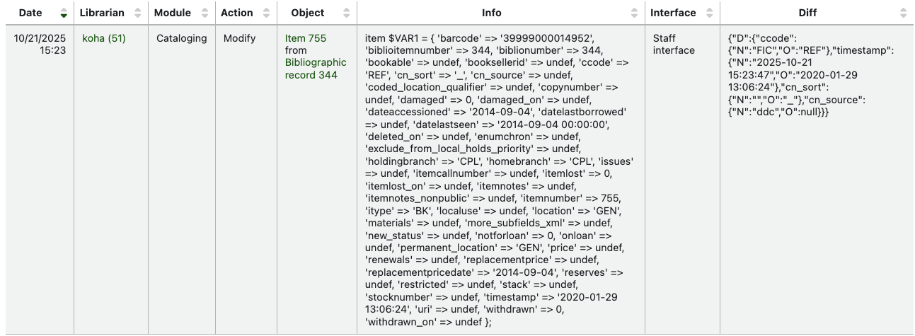Click the Interface column sort arrows icon
915x336 pixels.
pos(710,13)
